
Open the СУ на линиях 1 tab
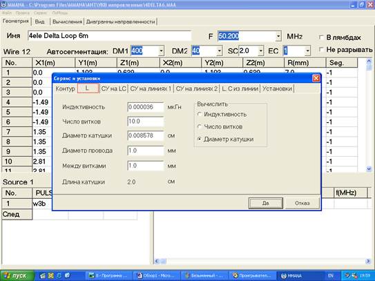point(151,89)
